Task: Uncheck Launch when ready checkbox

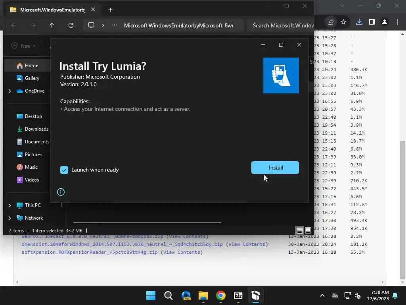Action: [64, 170]
